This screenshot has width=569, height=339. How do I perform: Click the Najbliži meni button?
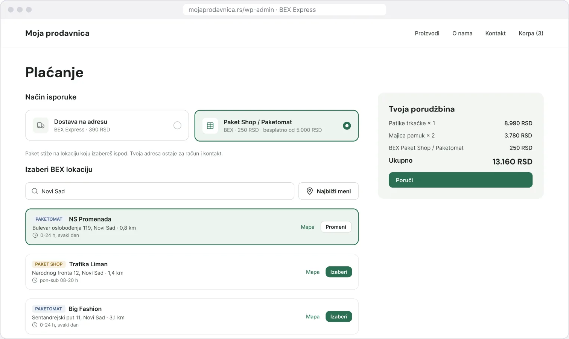[x=329, y=191]
